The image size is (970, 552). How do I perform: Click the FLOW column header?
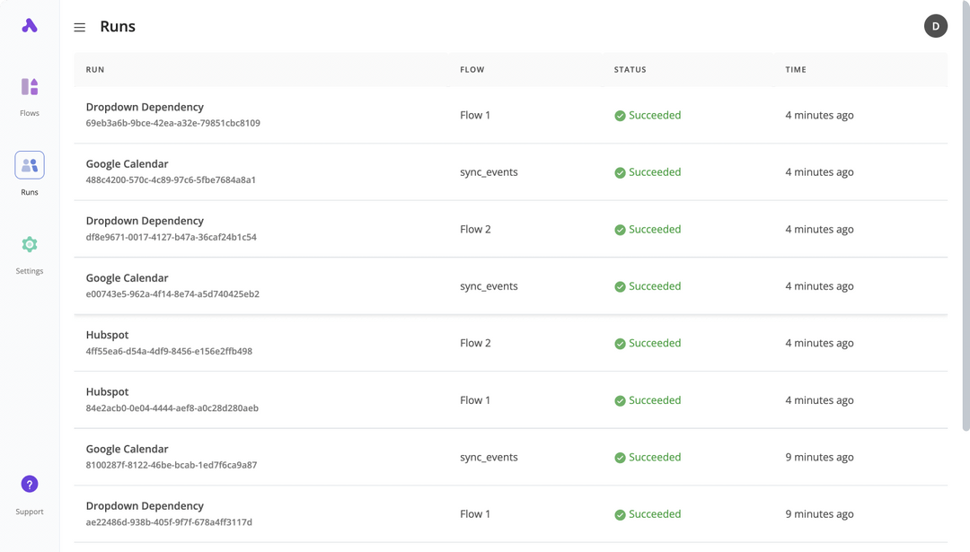coord(472,69)
